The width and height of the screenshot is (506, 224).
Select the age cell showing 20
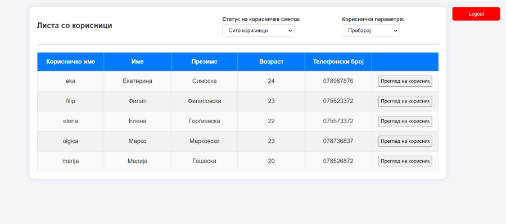(x=271, y=161)
